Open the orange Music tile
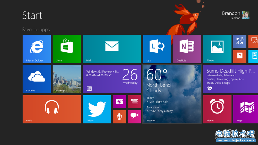Image resolution: width=258 pixels, height=145 pixels. 52,109
